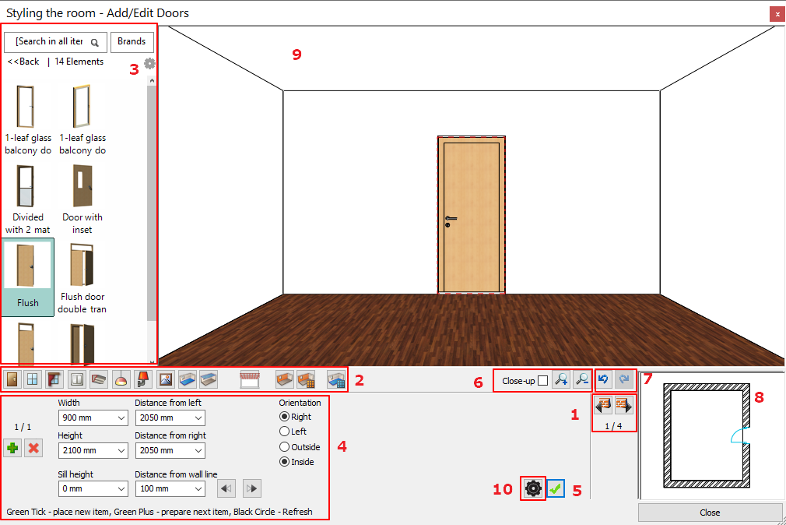
Task: Click red X delete button
Action: [x=33, y=448]
